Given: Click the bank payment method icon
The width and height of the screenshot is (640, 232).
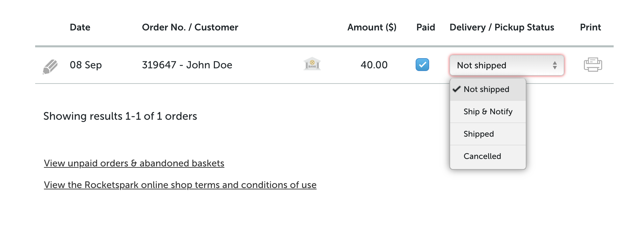Looking at the screenshot, I should click(312, 64).
